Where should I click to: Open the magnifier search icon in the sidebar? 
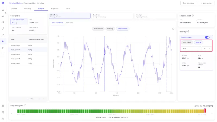click(3, 22)
